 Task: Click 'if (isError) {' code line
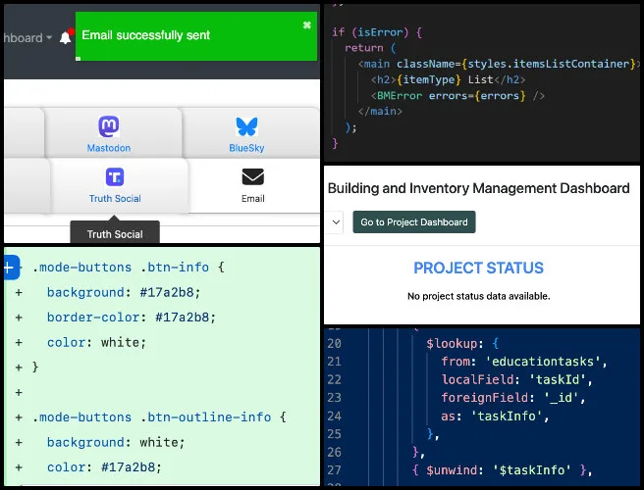click(x=377, y=32)
